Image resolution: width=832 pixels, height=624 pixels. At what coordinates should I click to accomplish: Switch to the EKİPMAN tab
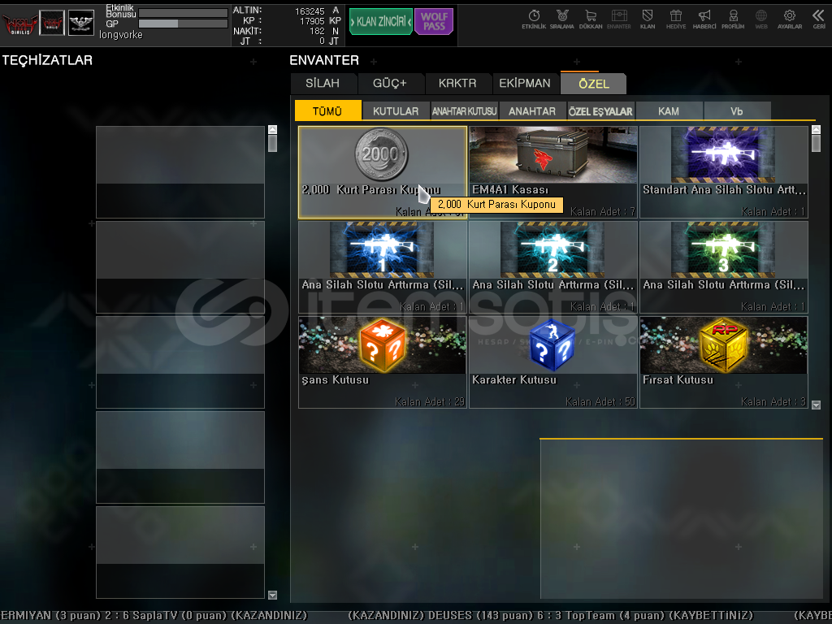[525, 84]
